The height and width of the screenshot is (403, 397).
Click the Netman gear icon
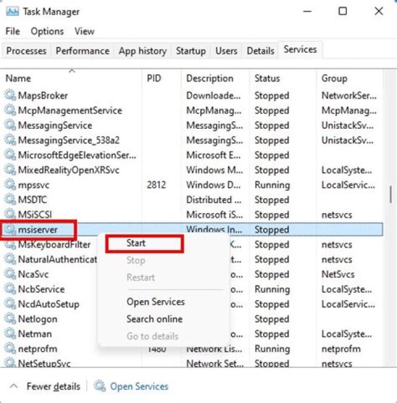point(10,333)
